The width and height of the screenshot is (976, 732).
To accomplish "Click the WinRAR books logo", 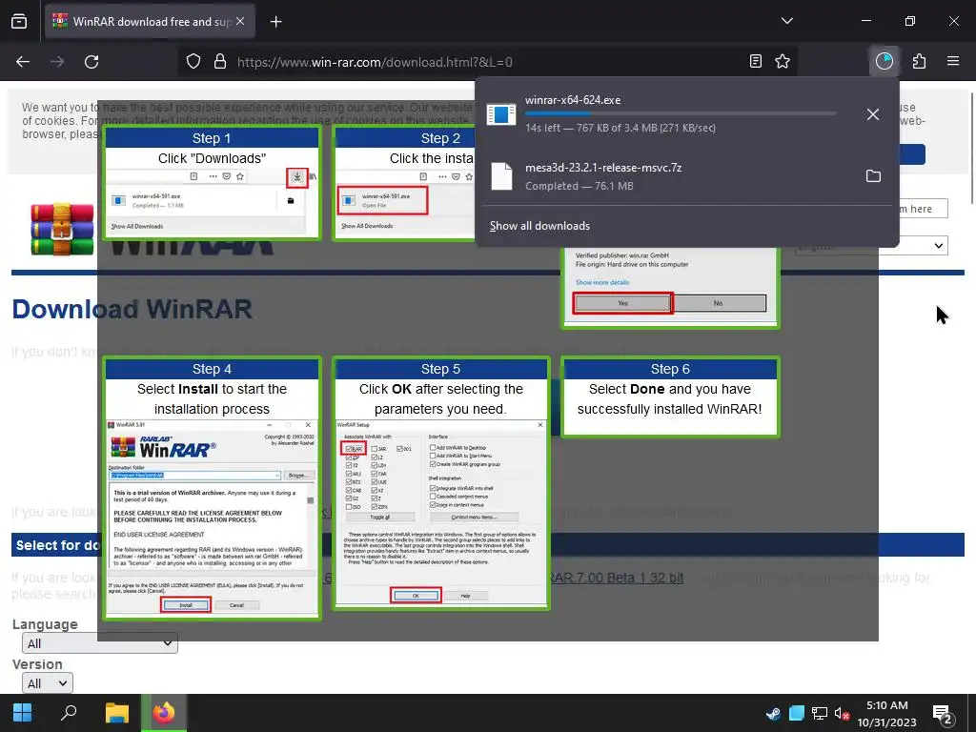I will pyautogui.click(x=62, y=229).
